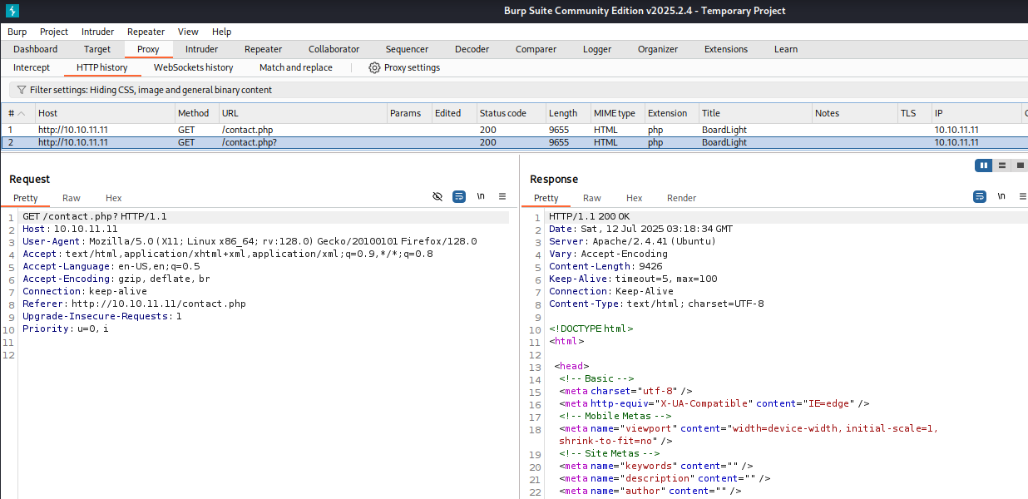Click the funnel icon in filter bar

coord(21,90)
